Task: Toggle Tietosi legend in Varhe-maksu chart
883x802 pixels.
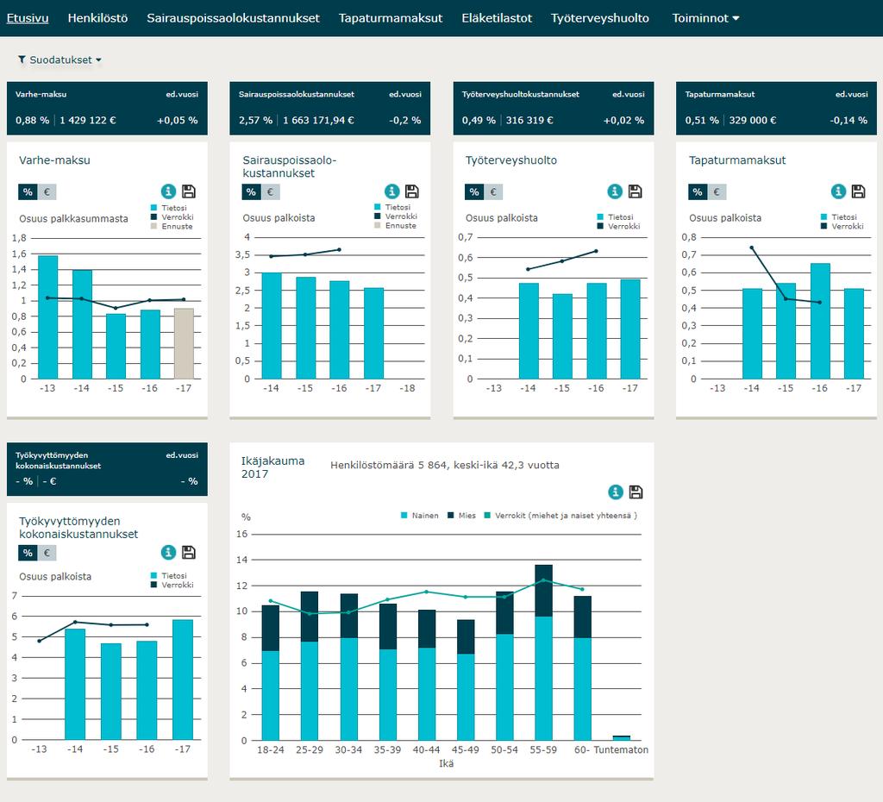Action: [169, 208]
